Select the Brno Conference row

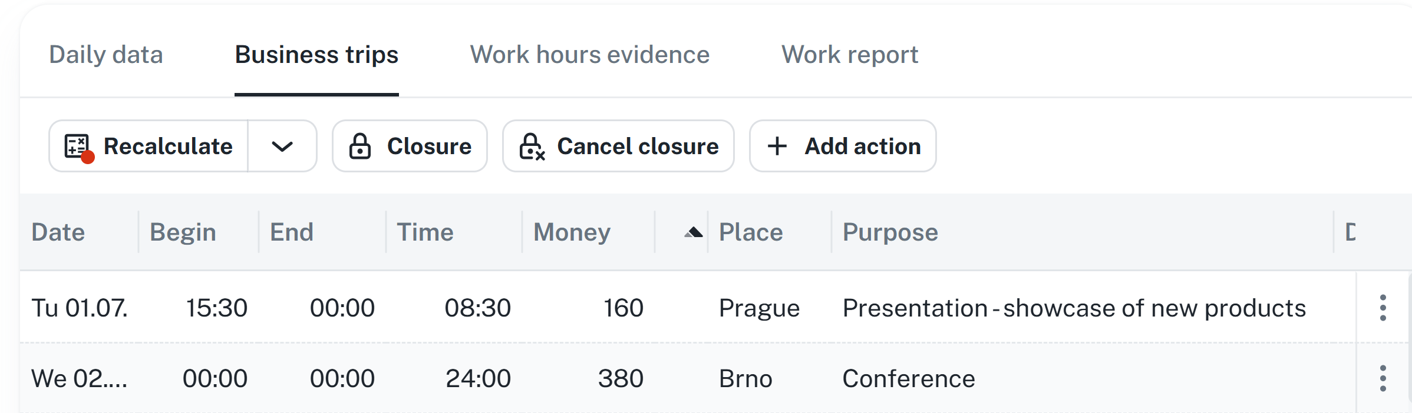coord(908,379)
